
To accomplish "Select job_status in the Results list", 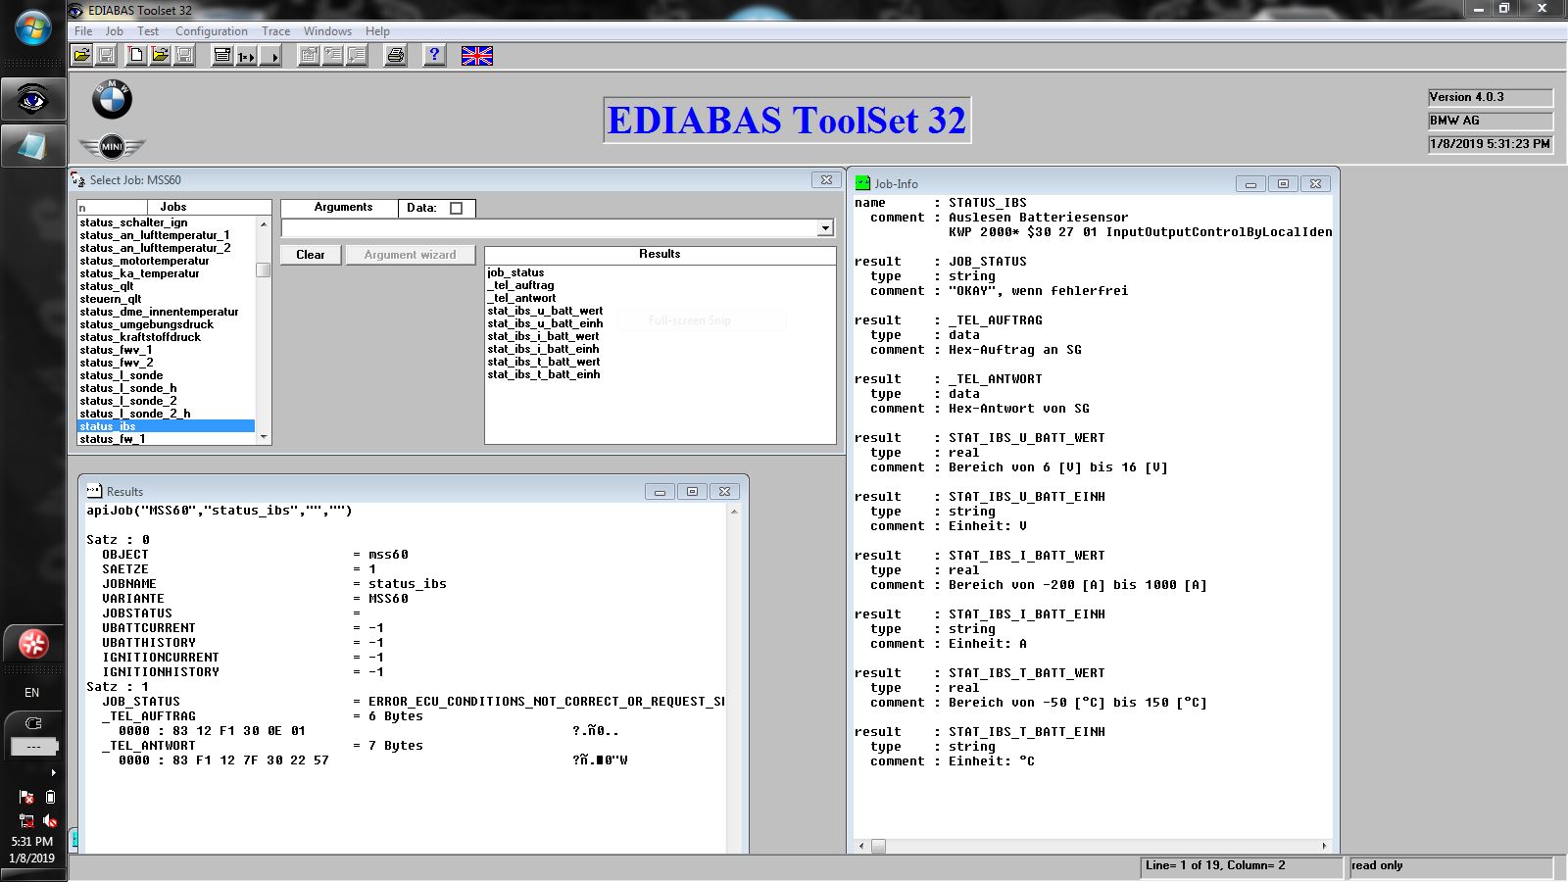I will (515, 272).
